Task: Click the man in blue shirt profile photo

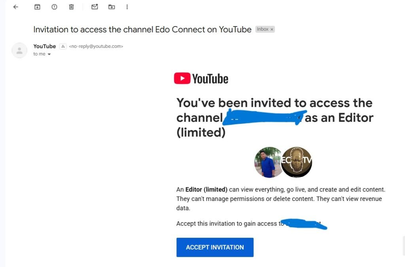Action: [x=267, y=162]
